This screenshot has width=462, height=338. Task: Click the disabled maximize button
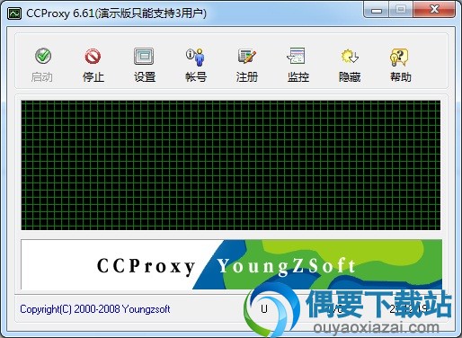[x=401, y=10]
